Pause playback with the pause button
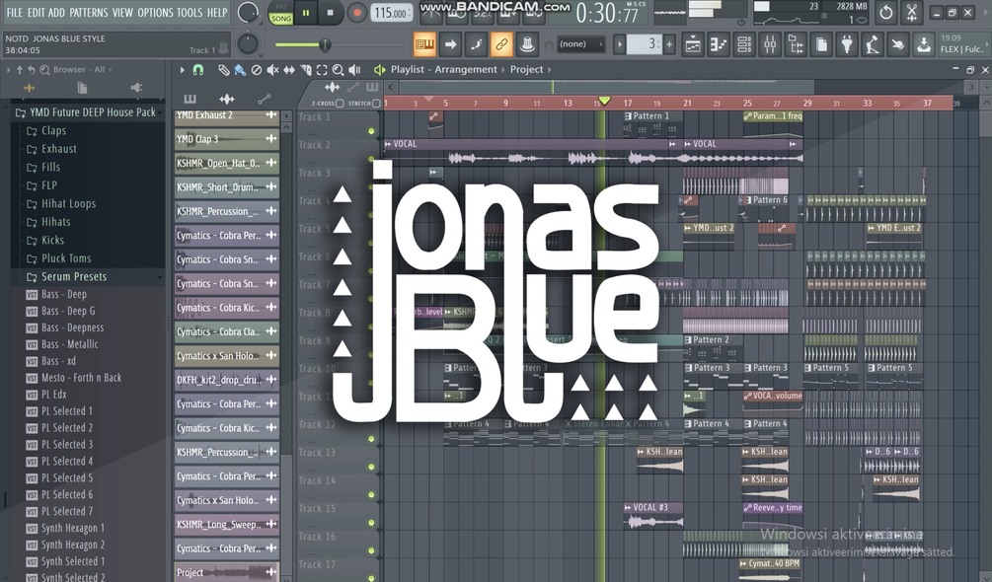Viewport: 992px width, 582px height. point(306,13)
